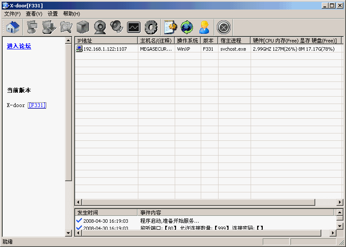Click the round X stop icon
This screenshot has width=346, height=247.
point(224,27)
